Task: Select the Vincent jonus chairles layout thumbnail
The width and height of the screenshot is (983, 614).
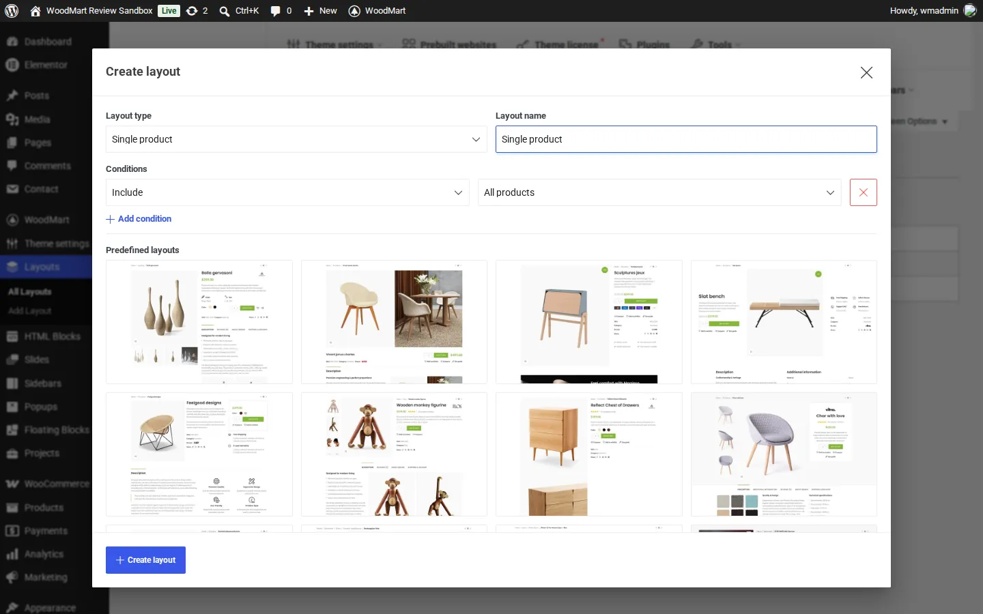Action: point(394,322)
